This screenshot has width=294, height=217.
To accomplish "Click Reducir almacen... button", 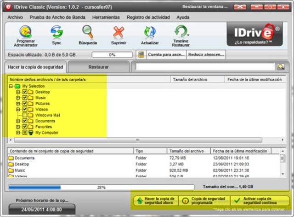I will pos(206,55).
